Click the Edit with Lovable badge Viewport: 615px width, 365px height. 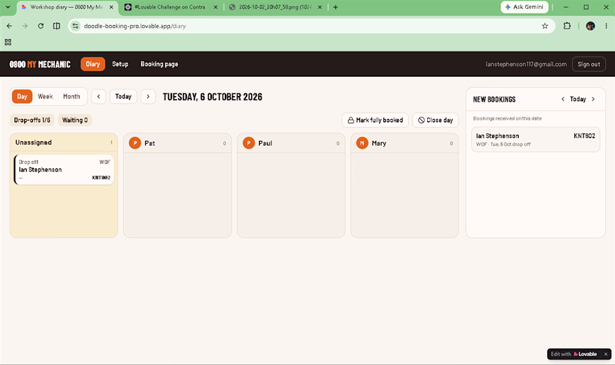tap(574, 354)
